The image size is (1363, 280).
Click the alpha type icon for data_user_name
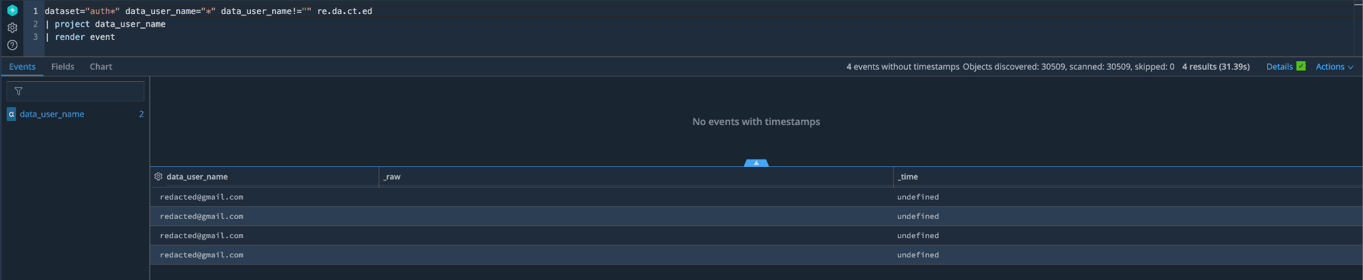pyautogui.click(x=11, y=114)
